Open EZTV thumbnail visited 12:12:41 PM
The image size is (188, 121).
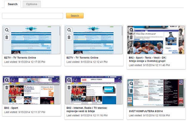(94, 40)
